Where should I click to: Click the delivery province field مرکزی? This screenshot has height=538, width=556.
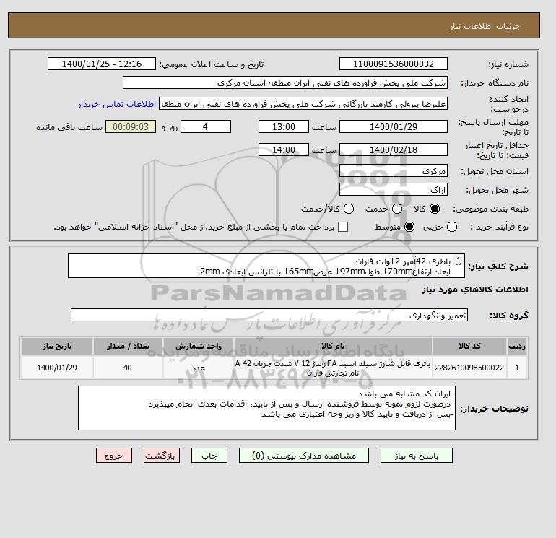[x=394, y=171]
